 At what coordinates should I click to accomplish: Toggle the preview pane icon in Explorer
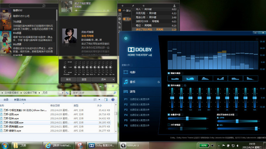pos(106,99)
